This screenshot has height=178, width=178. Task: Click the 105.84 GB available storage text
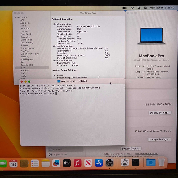pyautogui.click(x=153, y=131)
